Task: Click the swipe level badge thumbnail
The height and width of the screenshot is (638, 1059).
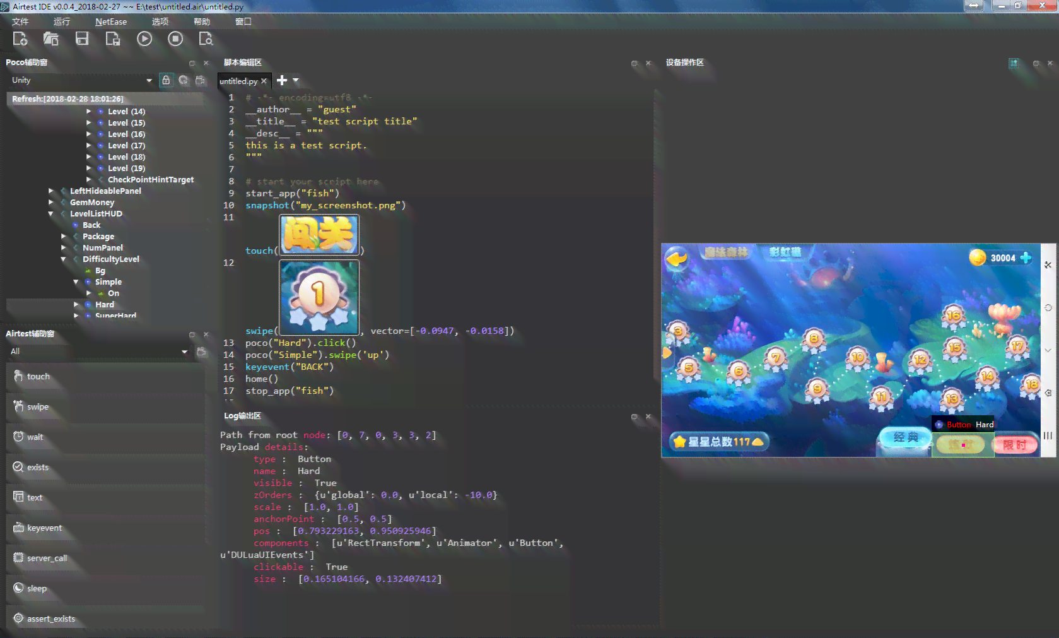Action: (319, 298)
